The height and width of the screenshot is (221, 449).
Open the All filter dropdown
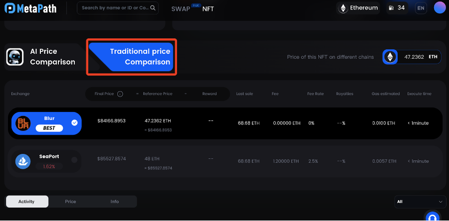click(x=419, y=202)
